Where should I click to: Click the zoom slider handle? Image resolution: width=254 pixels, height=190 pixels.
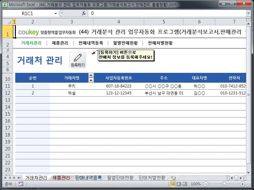(x=224, y=184)
